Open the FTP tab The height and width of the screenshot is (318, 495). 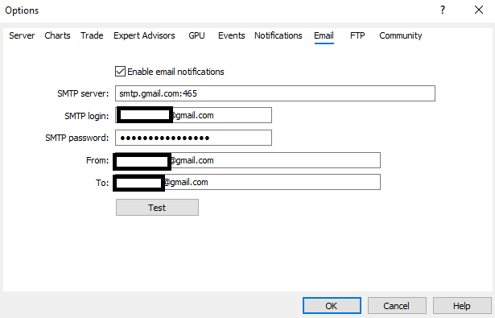(357, 35)
